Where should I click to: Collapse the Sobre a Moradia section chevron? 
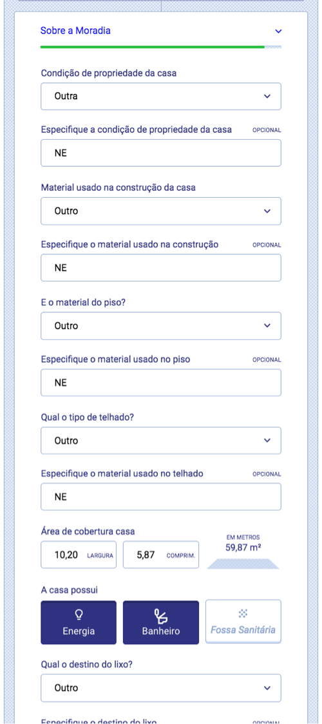[x=278, y=32]
